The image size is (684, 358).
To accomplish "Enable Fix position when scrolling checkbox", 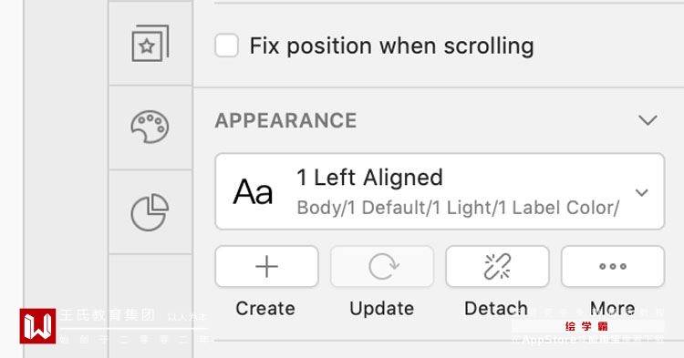I will tap(226, 46).
